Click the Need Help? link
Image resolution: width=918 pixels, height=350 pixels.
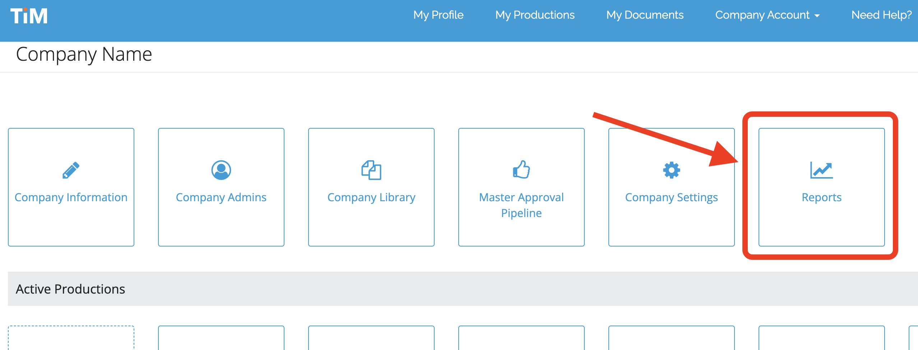(881, 15)
